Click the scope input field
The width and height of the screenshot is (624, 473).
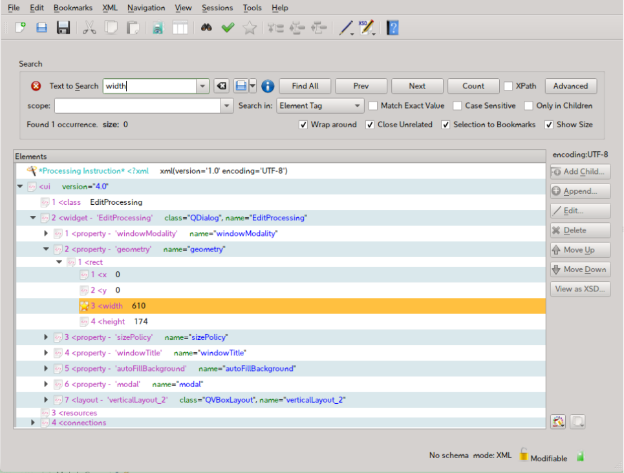click(x=137, y=106)
